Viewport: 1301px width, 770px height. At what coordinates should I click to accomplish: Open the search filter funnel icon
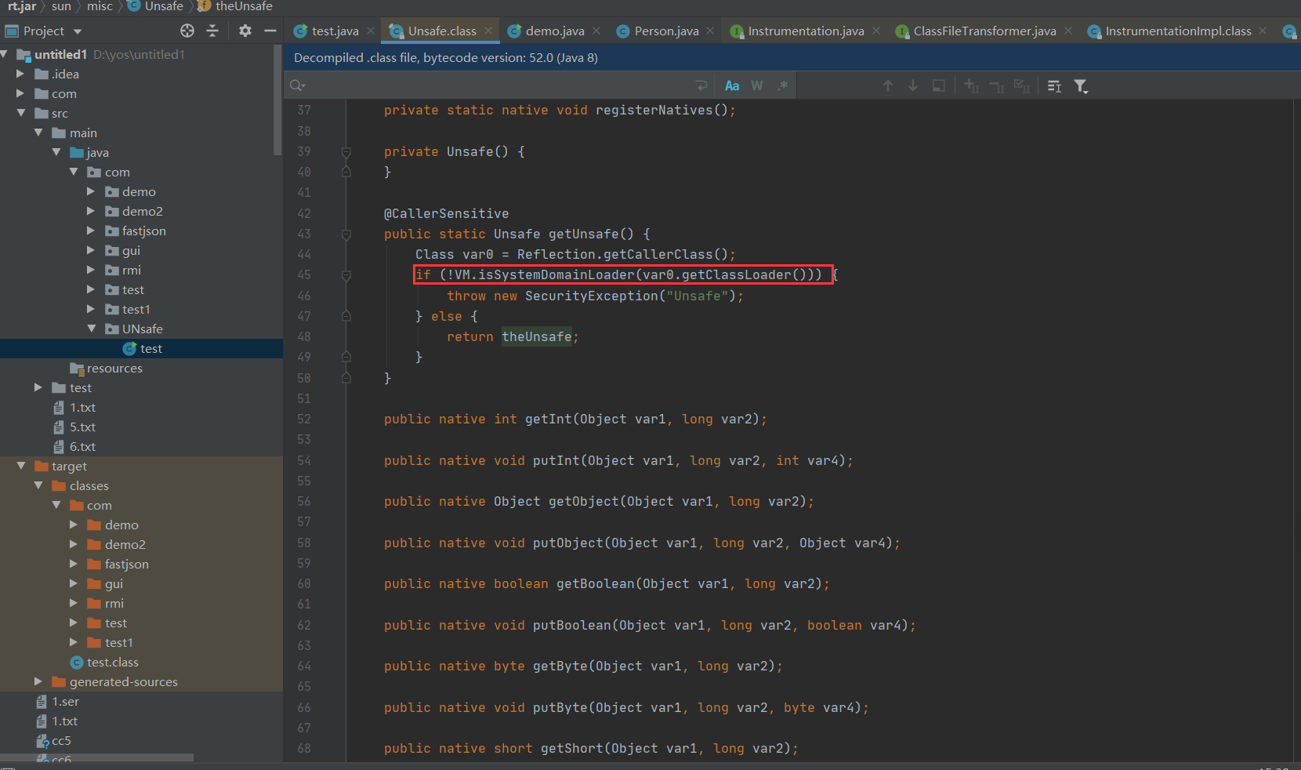[x=1081, y=85]
